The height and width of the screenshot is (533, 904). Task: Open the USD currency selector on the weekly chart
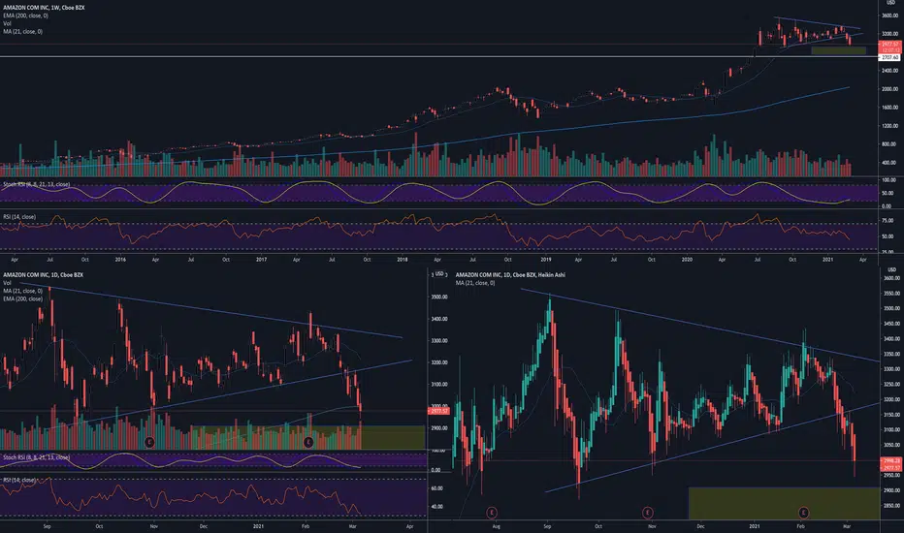pos(890,3)
